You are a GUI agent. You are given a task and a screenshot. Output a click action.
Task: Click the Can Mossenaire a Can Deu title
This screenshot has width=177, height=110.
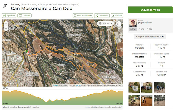(42, 9)
